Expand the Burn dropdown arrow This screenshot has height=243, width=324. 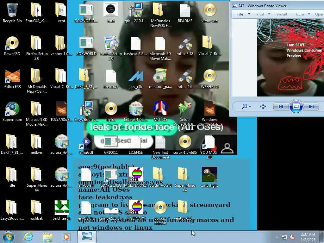(x=309, y=14)
